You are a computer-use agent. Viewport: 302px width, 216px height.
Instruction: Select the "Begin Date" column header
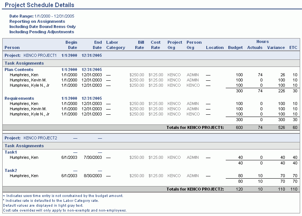coord(71,45)
